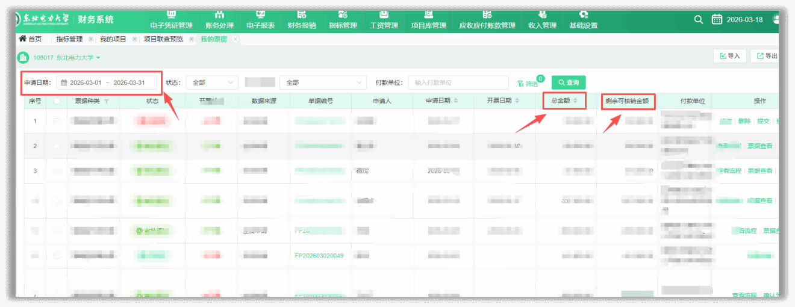The image size is (795, 307).
Task: Click the 付款单位 input field
Action: (457, 82)
